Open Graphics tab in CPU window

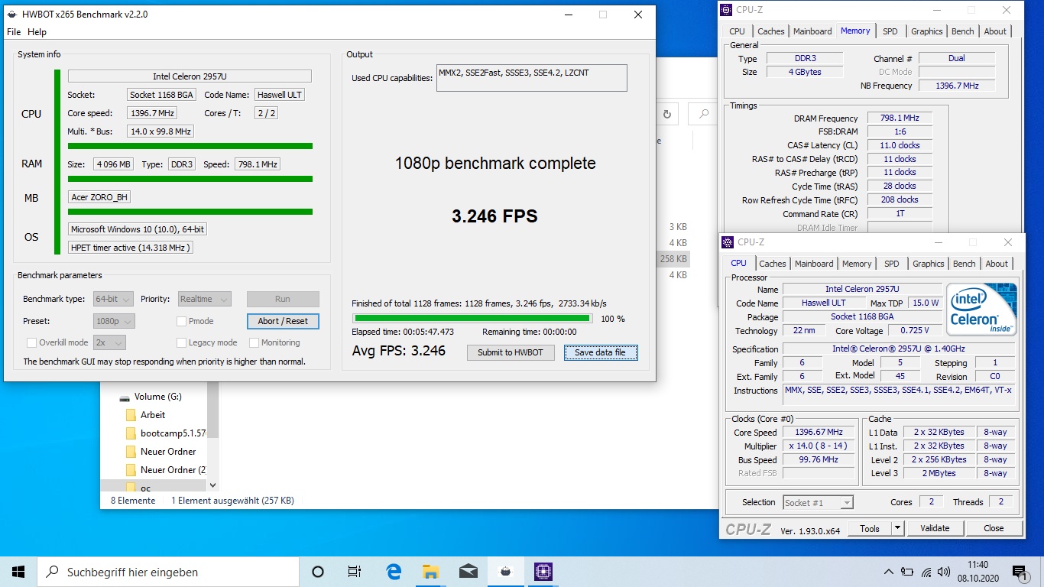(x=928, y=264)
